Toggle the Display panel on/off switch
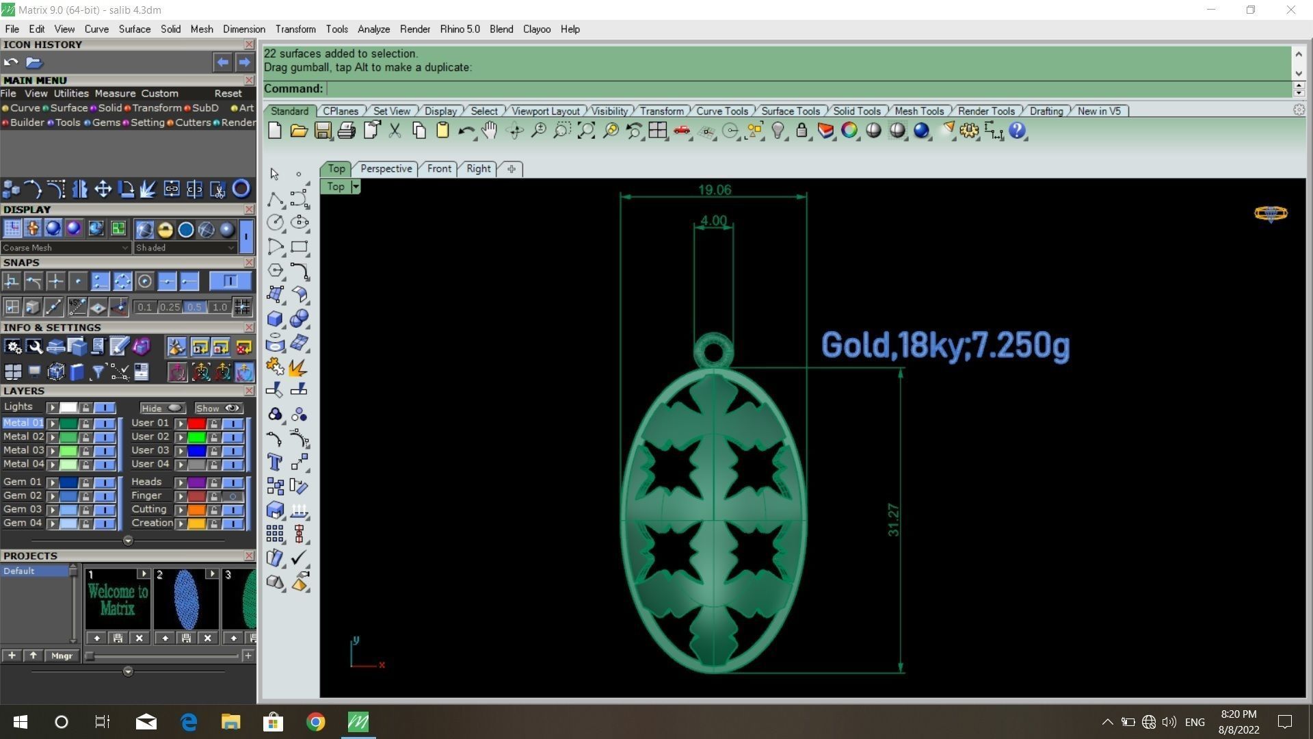Screen dimensions: 1313x739 [x=246, y=236]
